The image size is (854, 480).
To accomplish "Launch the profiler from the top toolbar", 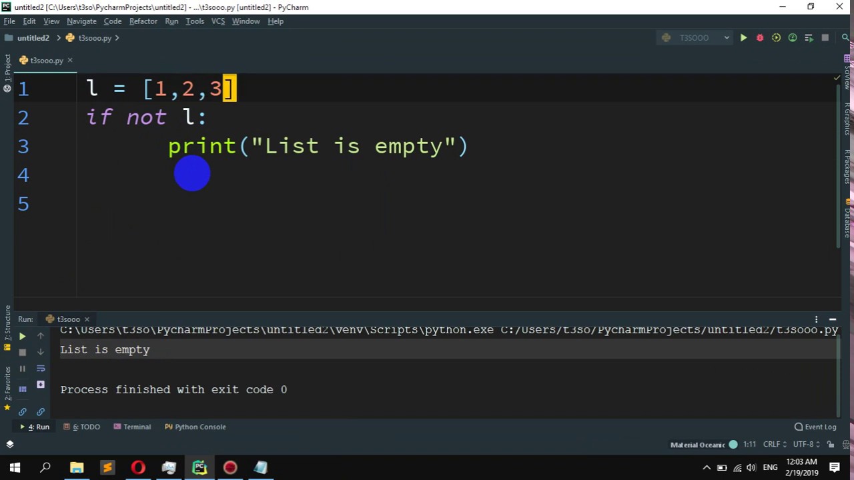I will (x=793, y=38).
